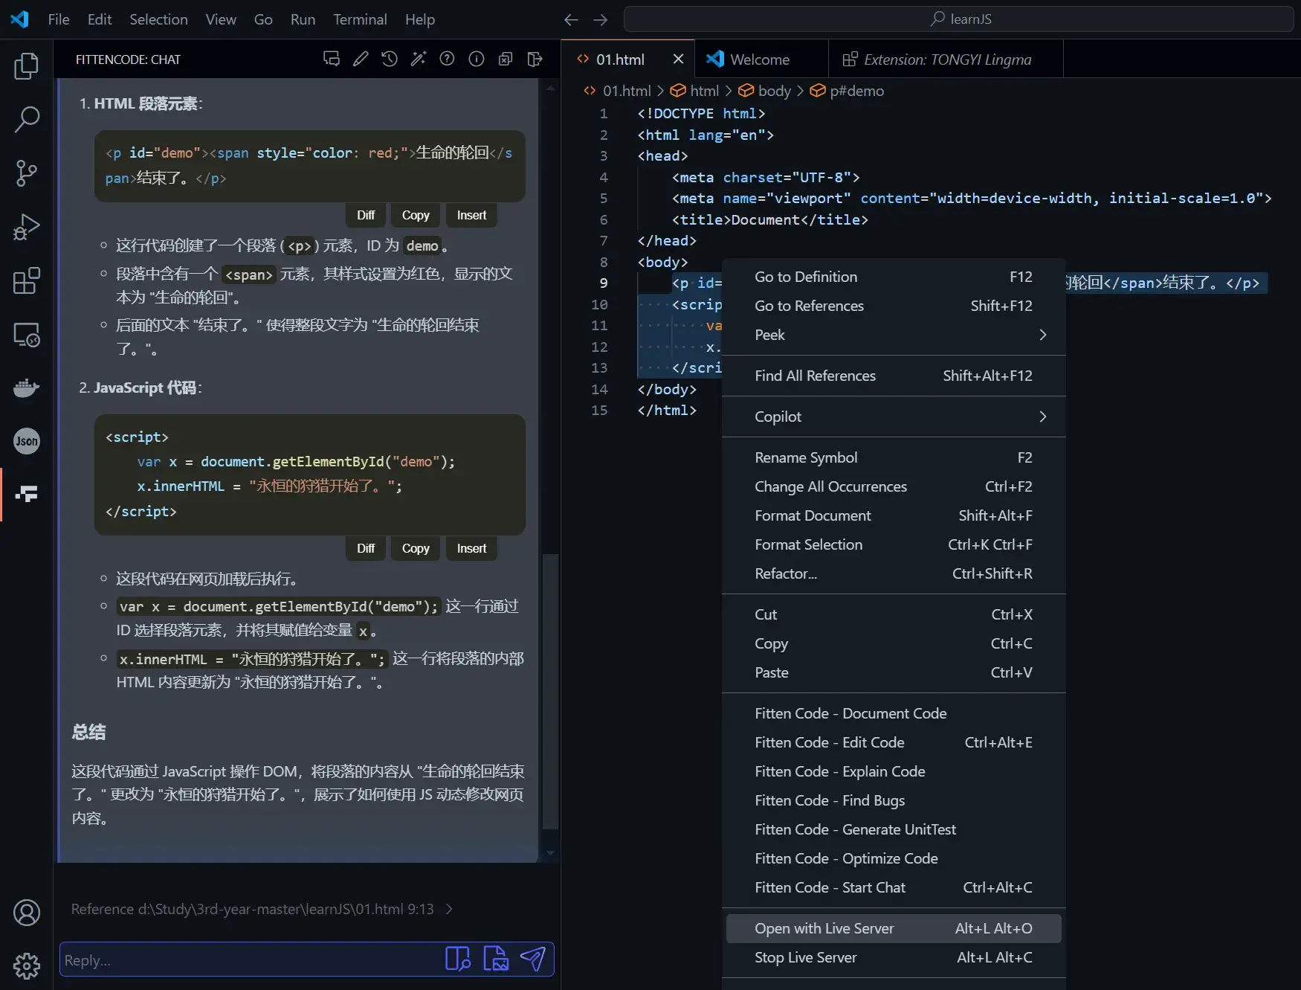Open the question mark help icon
This screenshot has height=990, width=1301.
[x=447, y=59]
